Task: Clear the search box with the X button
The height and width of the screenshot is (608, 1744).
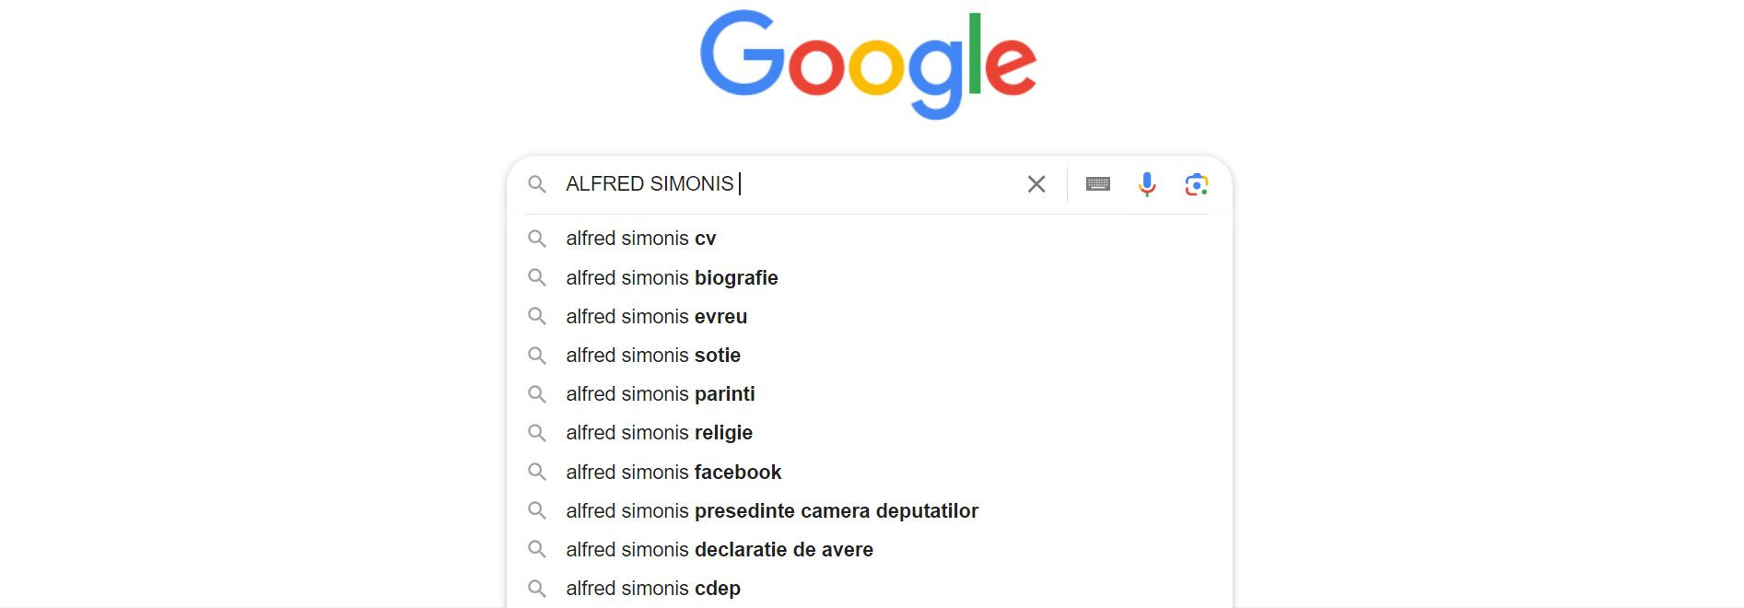Action: point(1035,184)
